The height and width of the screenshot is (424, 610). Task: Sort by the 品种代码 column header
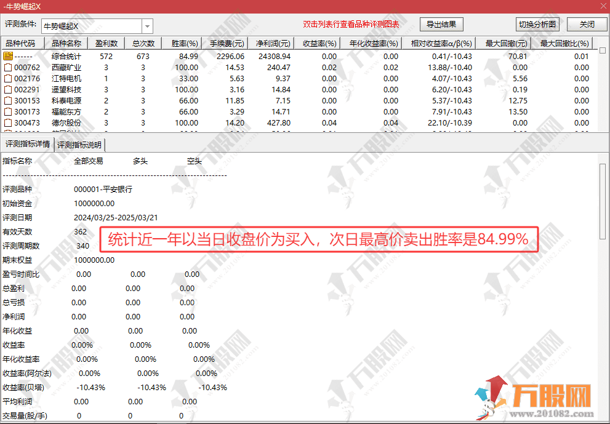tap(23, 44)
